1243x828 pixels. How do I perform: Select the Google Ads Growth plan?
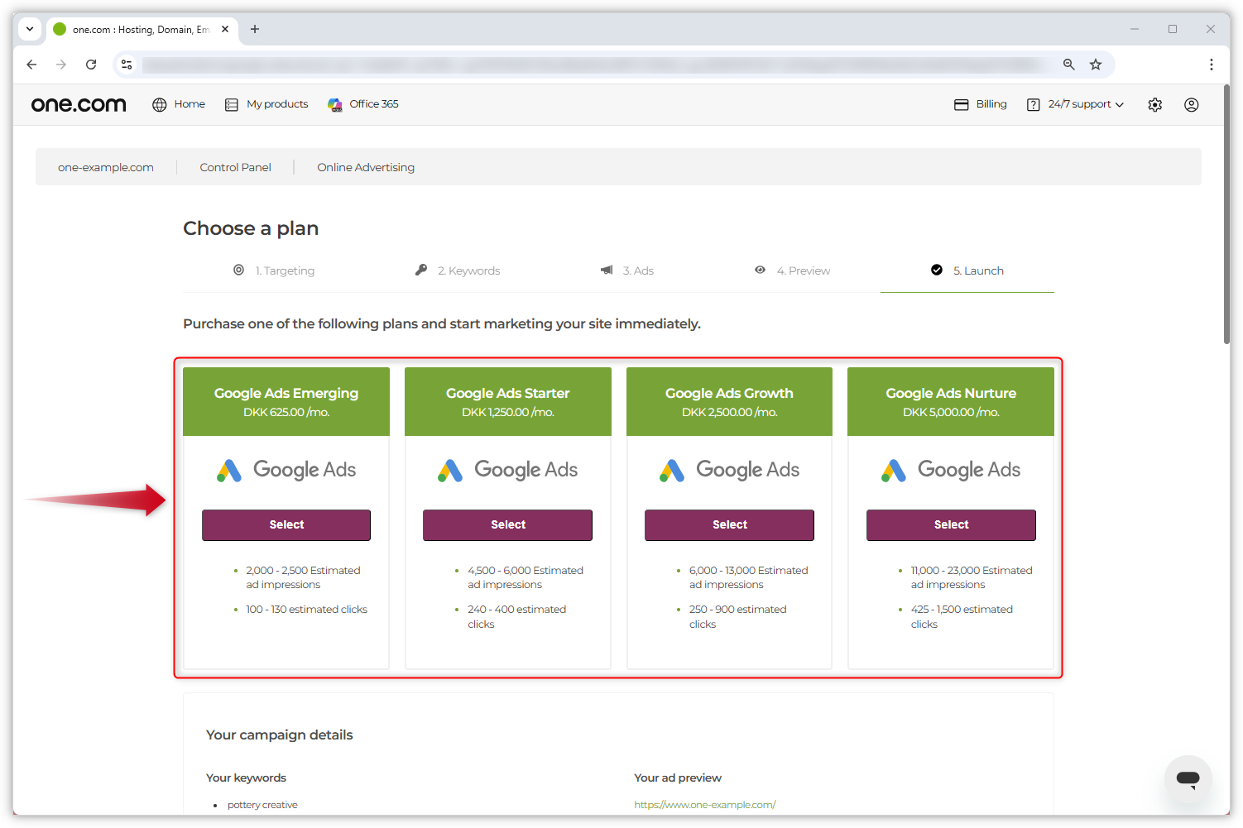730,525
